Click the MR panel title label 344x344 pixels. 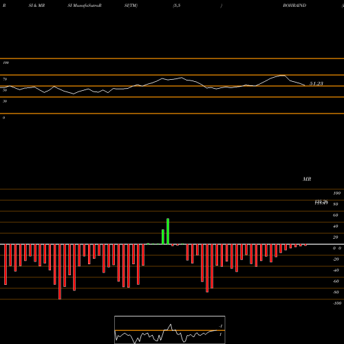click(x=307, y=179)
